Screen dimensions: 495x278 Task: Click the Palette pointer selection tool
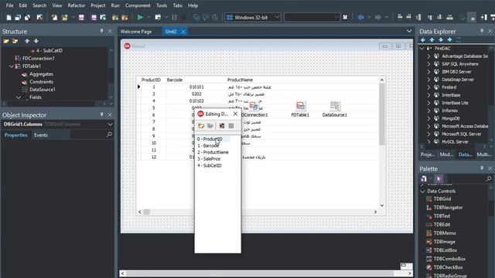tap(439, 178)
